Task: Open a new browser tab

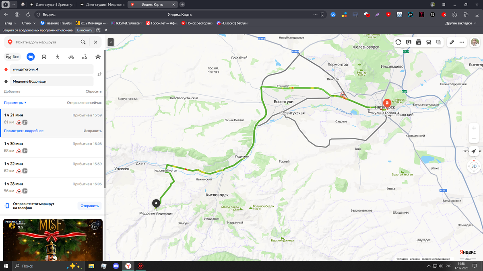Action: click(182, 4)
